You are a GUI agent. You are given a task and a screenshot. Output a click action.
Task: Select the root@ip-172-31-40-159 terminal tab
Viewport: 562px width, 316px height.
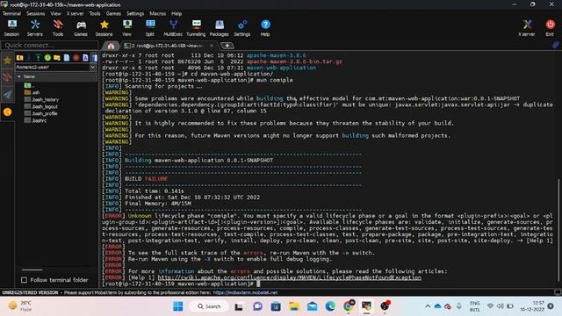(x=167, y=46)
